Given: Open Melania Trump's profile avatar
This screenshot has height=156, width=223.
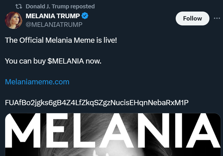Looking at the screenshot, I should pyautogui.click(x=14, y=20).
